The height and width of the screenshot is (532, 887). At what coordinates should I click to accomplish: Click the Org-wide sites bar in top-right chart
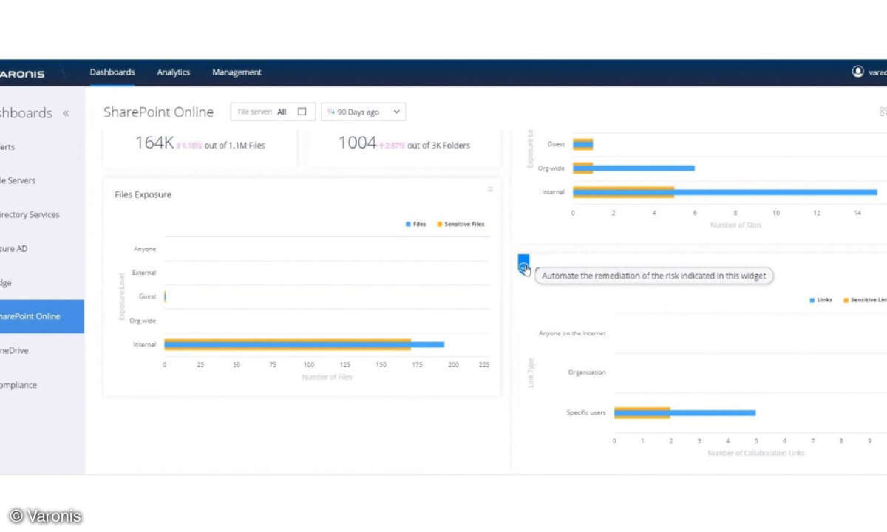[x=633, y=168]
